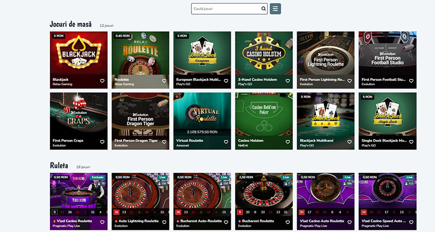The width and height of the screenshot is (435, 232).
Task: Add Auto Lightning Roulette to favorites
Action: pyautogui.click(x=164, y=222)
